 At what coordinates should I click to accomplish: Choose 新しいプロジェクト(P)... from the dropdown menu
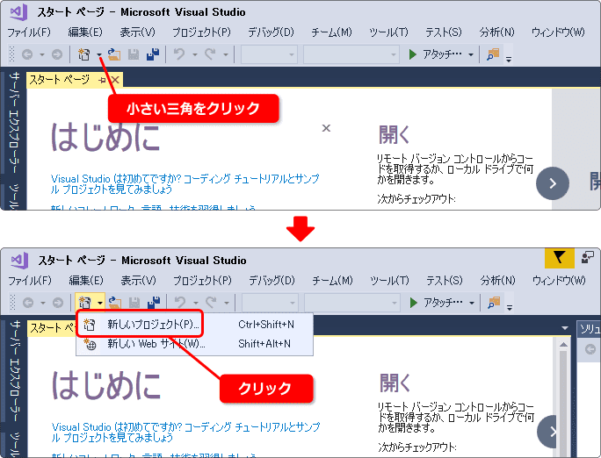195,325
